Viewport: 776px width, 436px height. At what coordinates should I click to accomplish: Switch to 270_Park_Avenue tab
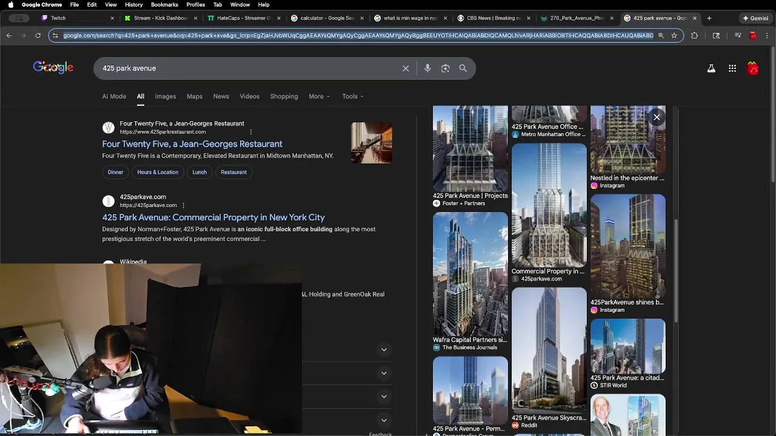(x=577, y=18)
